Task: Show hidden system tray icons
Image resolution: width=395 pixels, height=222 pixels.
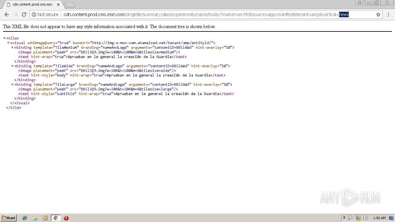Action: [344, 218]
